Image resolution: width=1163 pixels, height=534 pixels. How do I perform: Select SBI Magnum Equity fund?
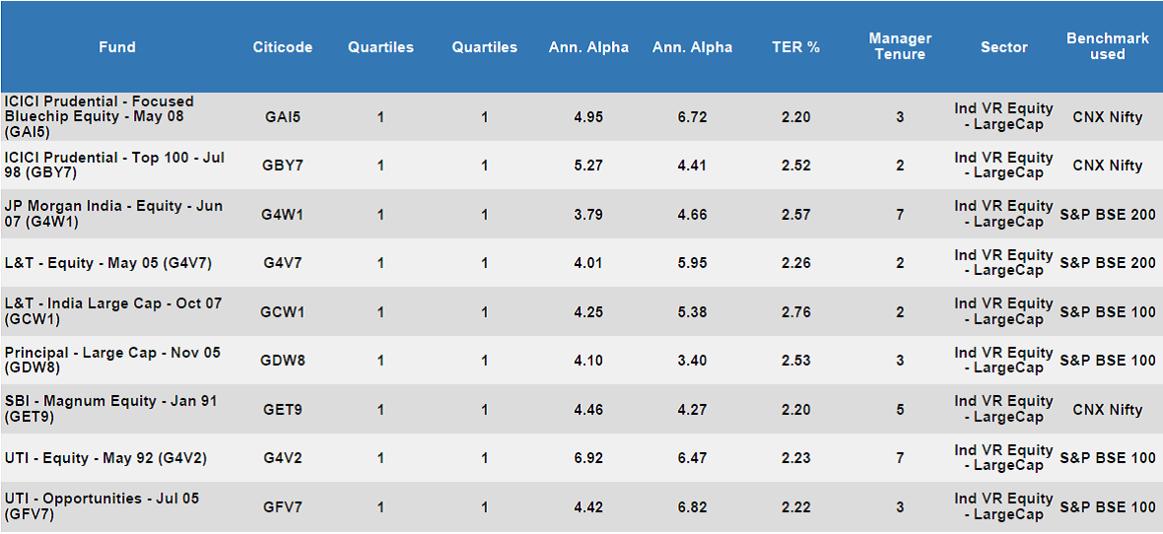point(109,410)
